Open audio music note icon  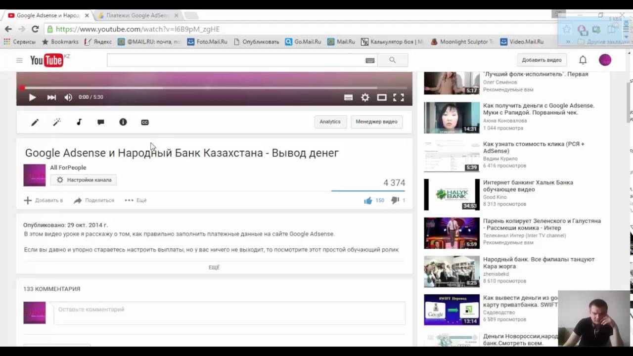point(79,122)
